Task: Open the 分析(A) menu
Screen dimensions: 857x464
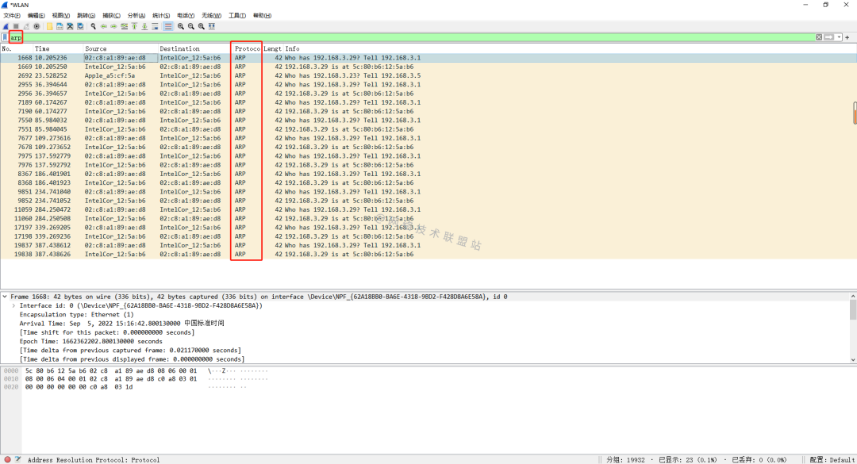Action: (136, 15)
